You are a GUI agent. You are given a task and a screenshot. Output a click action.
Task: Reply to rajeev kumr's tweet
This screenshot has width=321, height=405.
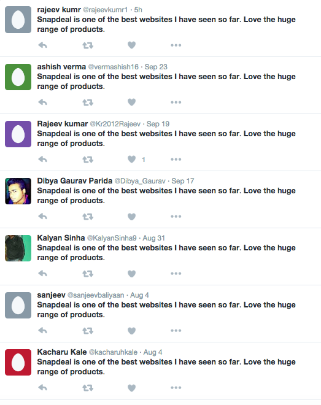tap(43, 45)
